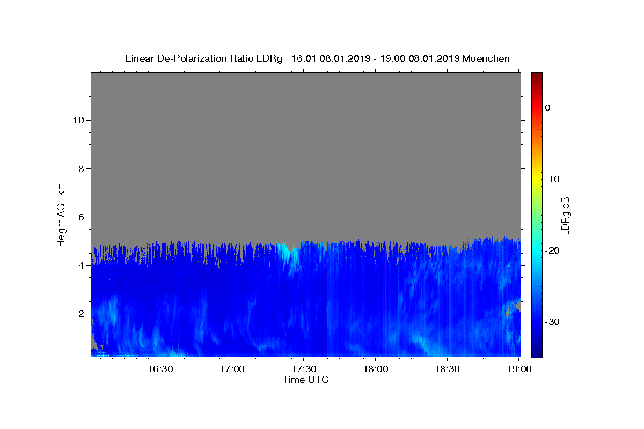644x429 pixels.
Task: Click the 17:30 time tick label
Action: pos(304,369)
